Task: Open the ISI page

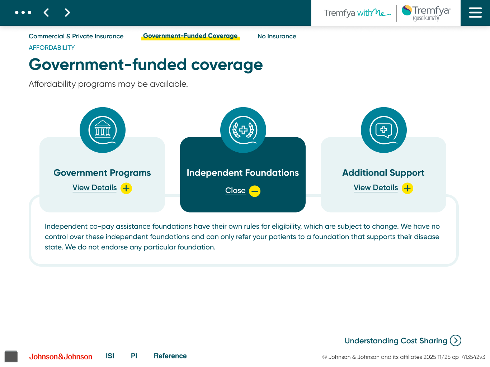Action: pyautogui.click(x=110, y=356)
